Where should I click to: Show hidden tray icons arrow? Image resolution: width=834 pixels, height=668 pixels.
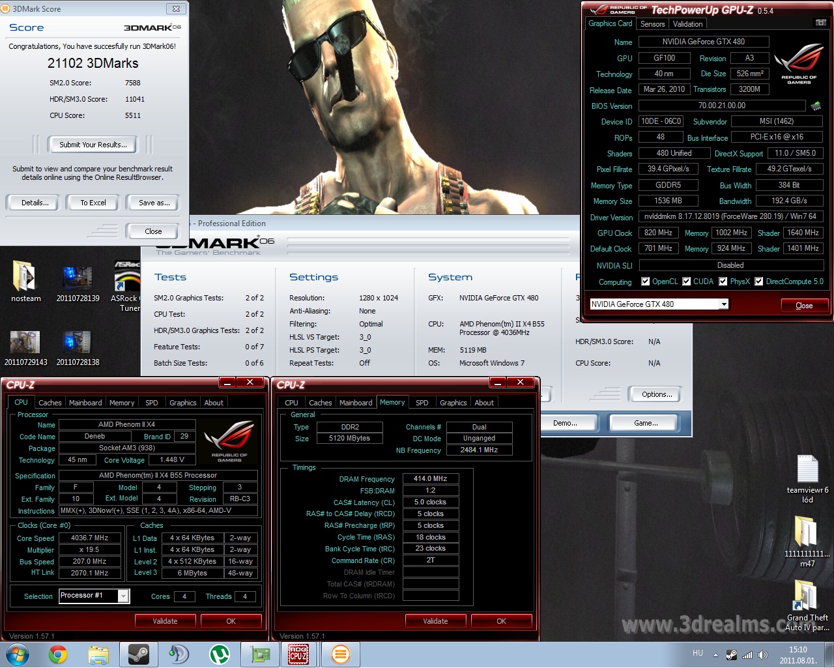[x=715, y=655]
